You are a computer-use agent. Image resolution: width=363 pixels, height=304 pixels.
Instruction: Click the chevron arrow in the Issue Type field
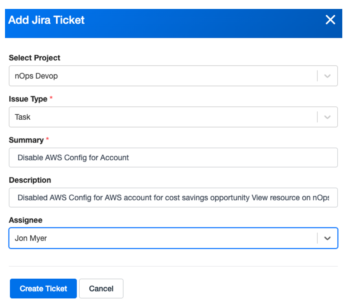[x=327, y=117]
